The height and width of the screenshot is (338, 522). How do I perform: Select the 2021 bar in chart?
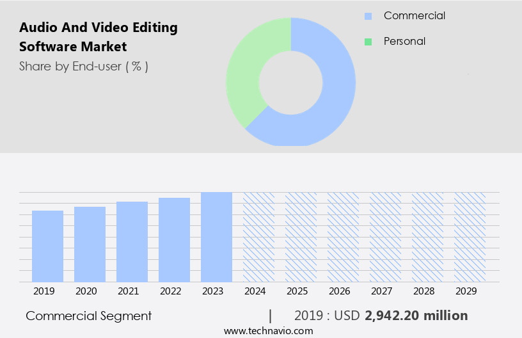[132, 242]
